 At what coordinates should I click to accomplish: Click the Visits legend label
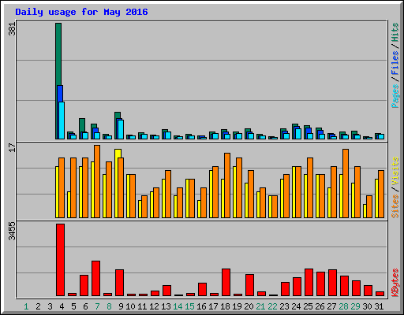395,171
